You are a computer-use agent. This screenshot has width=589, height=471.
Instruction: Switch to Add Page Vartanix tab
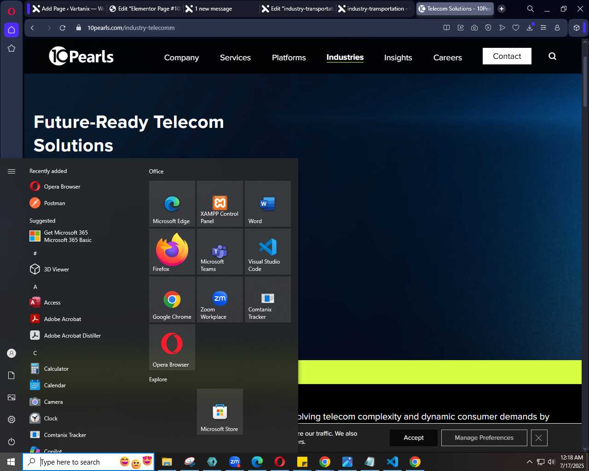[x=68, y=9]
